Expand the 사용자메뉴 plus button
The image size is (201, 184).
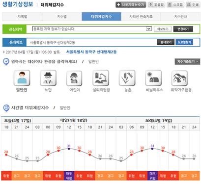(131, 5)
